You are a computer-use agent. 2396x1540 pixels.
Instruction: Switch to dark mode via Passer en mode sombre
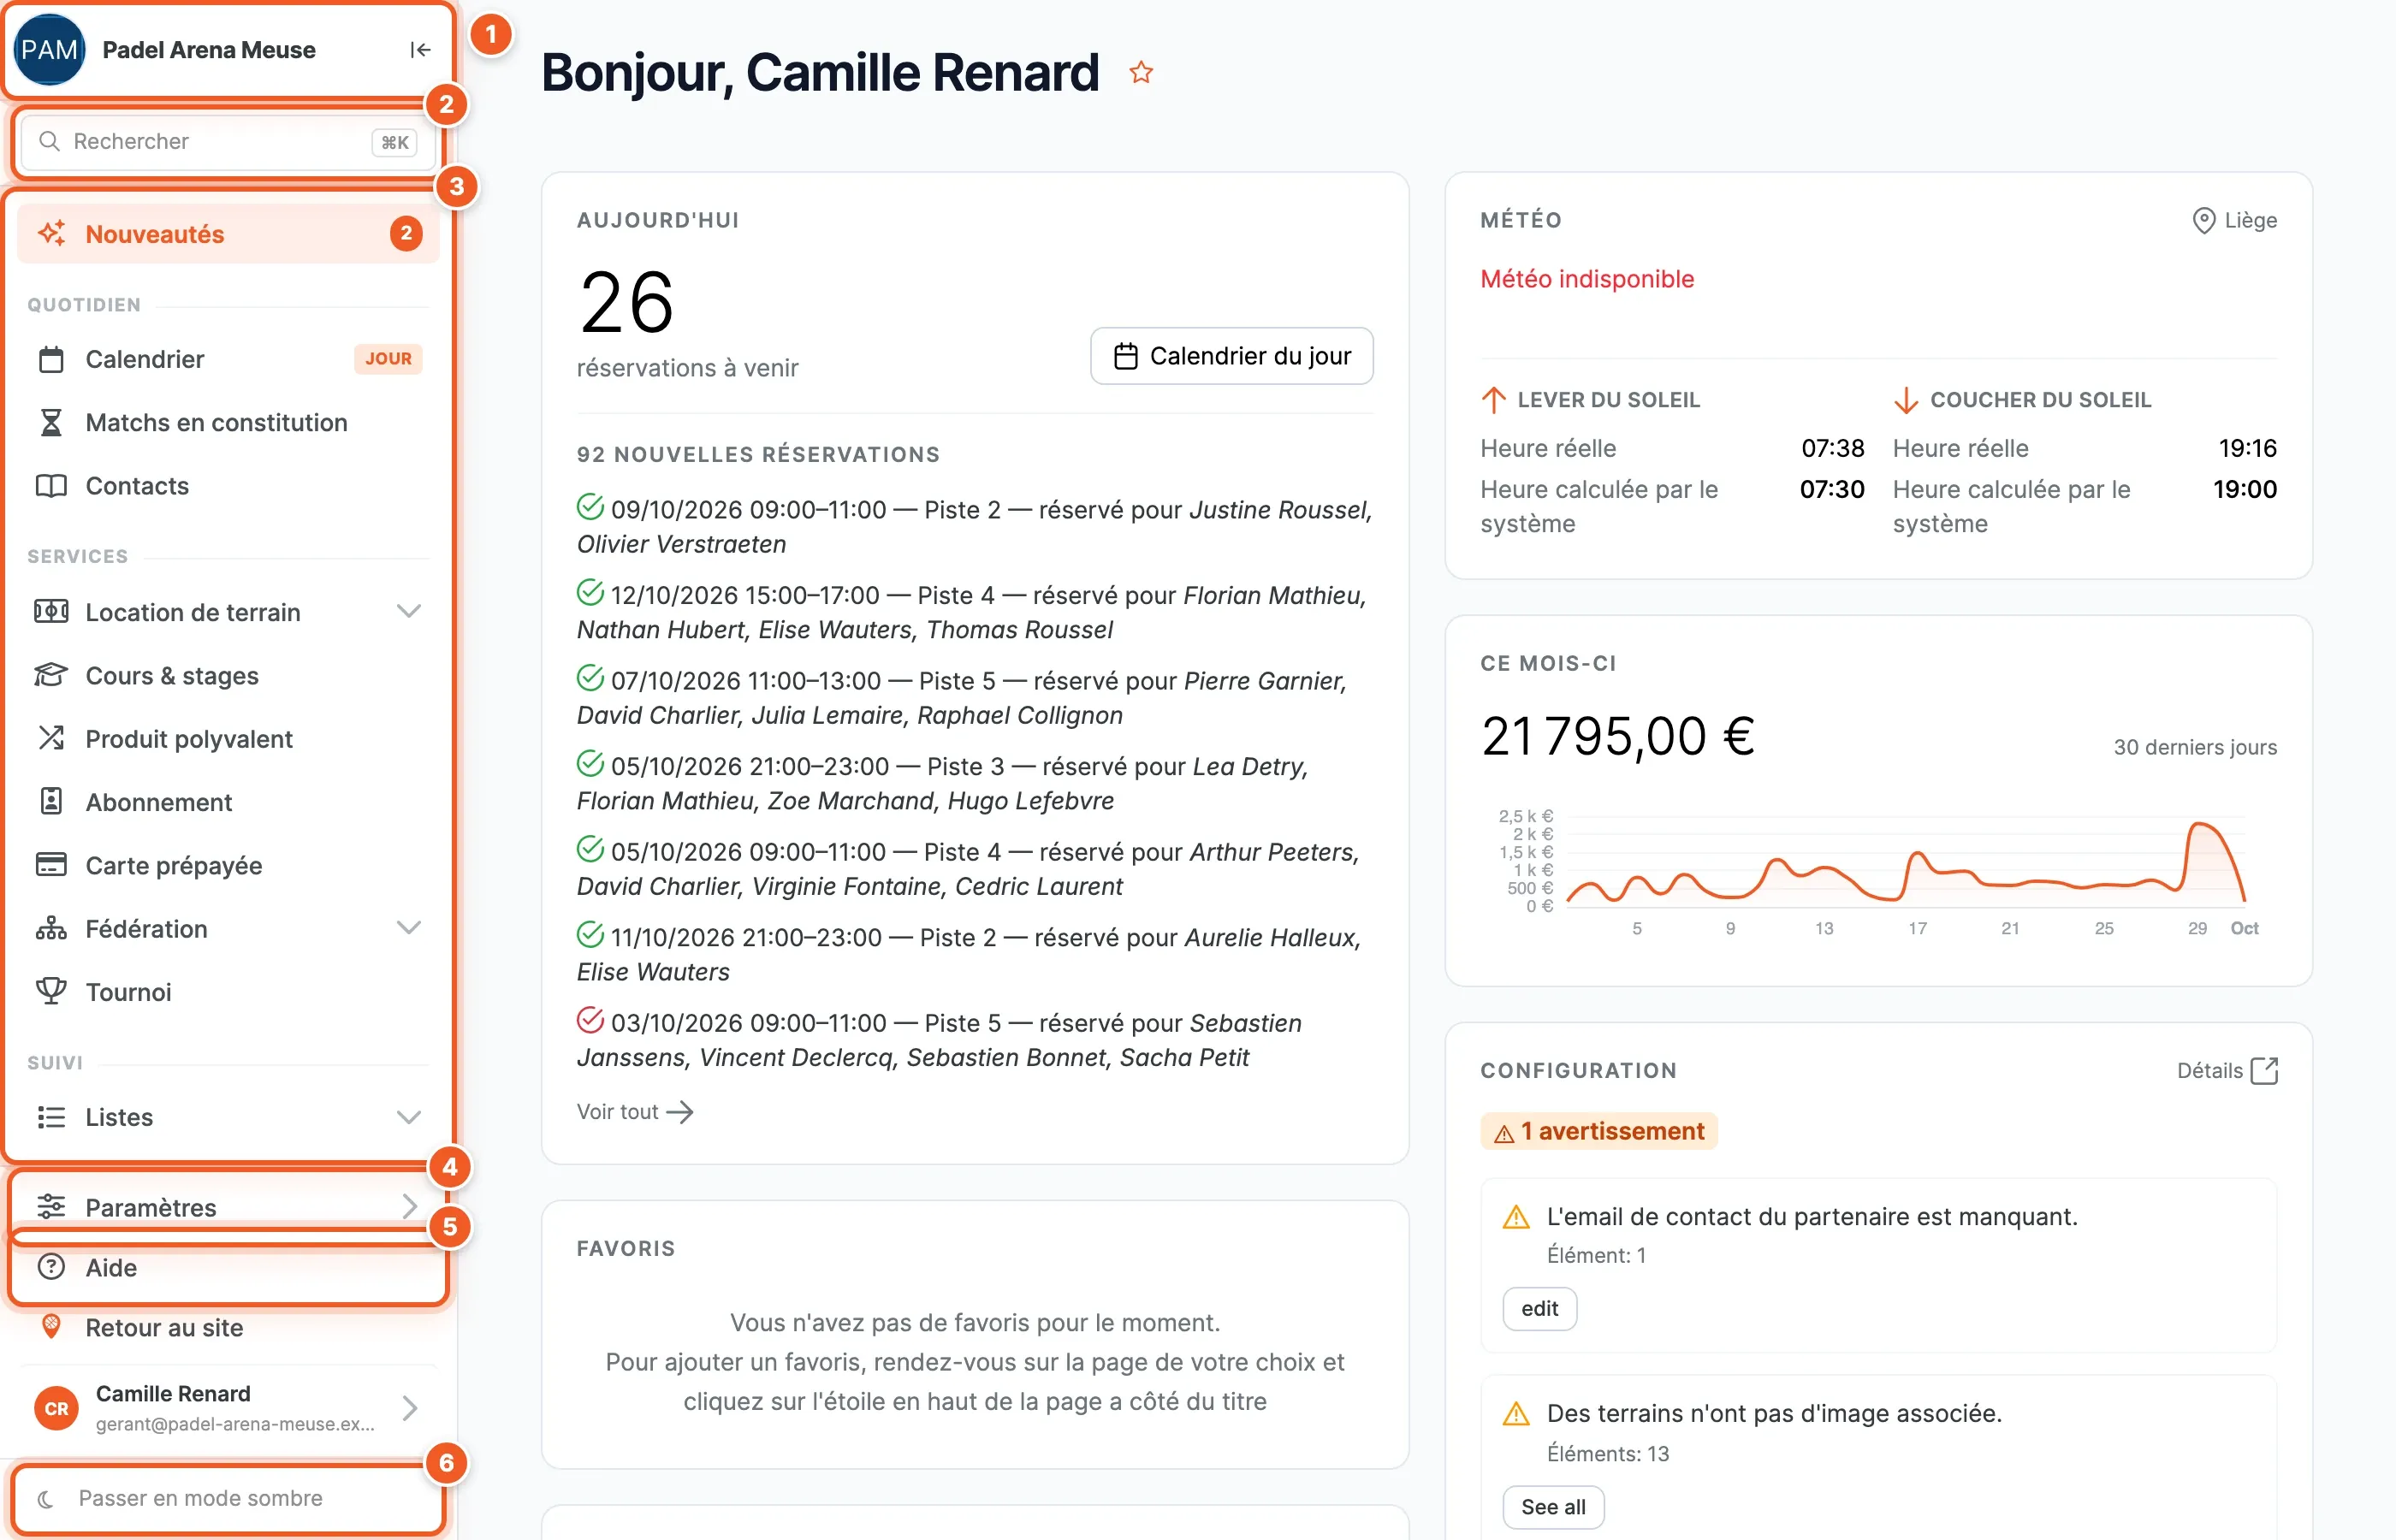228,1498
